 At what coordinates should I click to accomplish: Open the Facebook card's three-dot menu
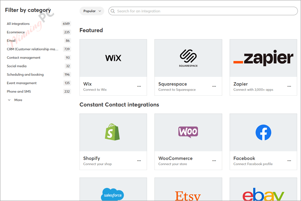coord(289,161)
